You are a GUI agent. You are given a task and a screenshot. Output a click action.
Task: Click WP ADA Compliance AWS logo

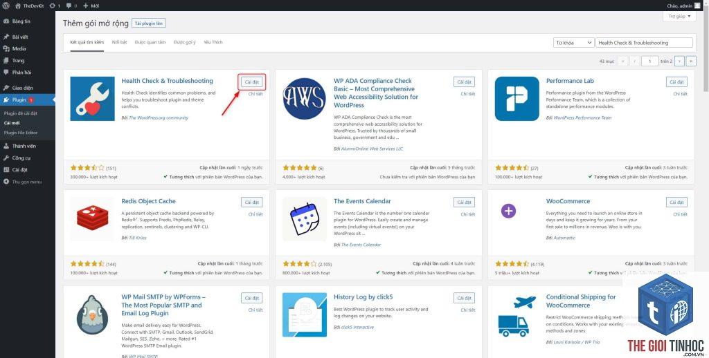pos(305,98)
